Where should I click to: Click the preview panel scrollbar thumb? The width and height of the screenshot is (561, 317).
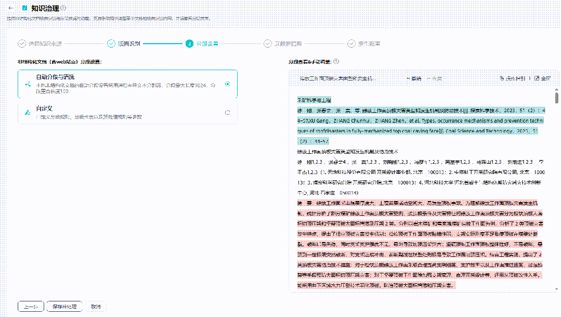pyautogui.click(x=557, y=98)
